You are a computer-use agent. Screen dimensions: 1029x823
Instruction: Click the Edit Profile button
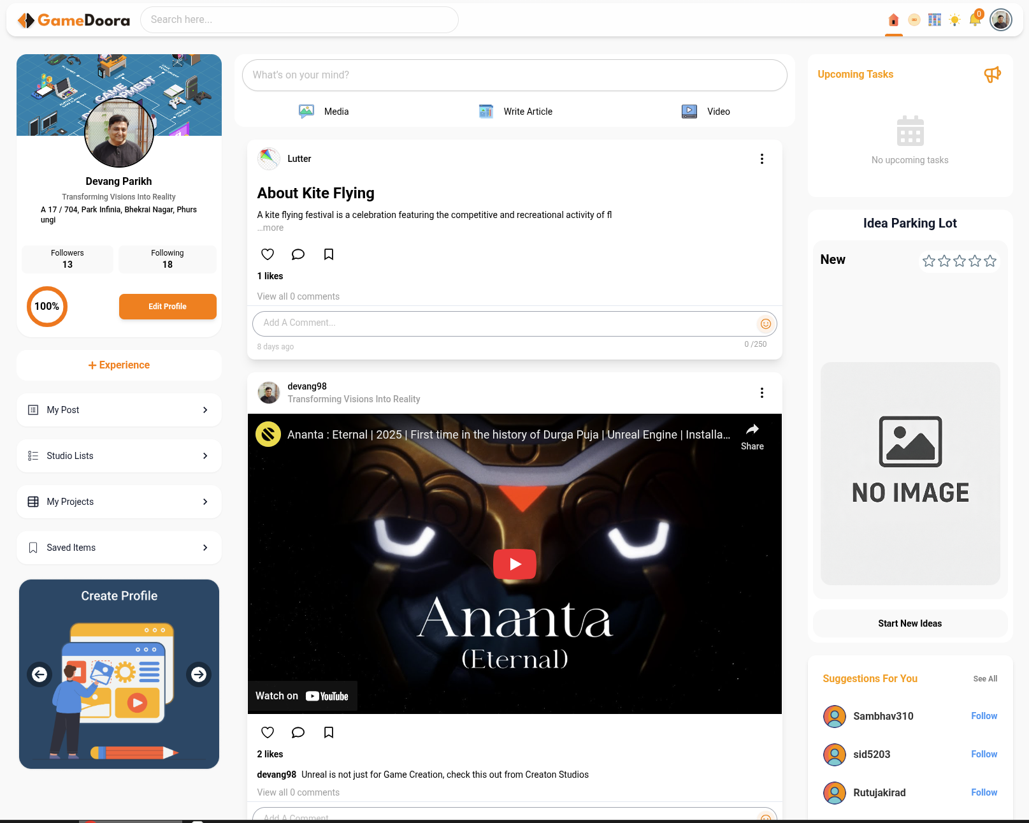(168, 307)
